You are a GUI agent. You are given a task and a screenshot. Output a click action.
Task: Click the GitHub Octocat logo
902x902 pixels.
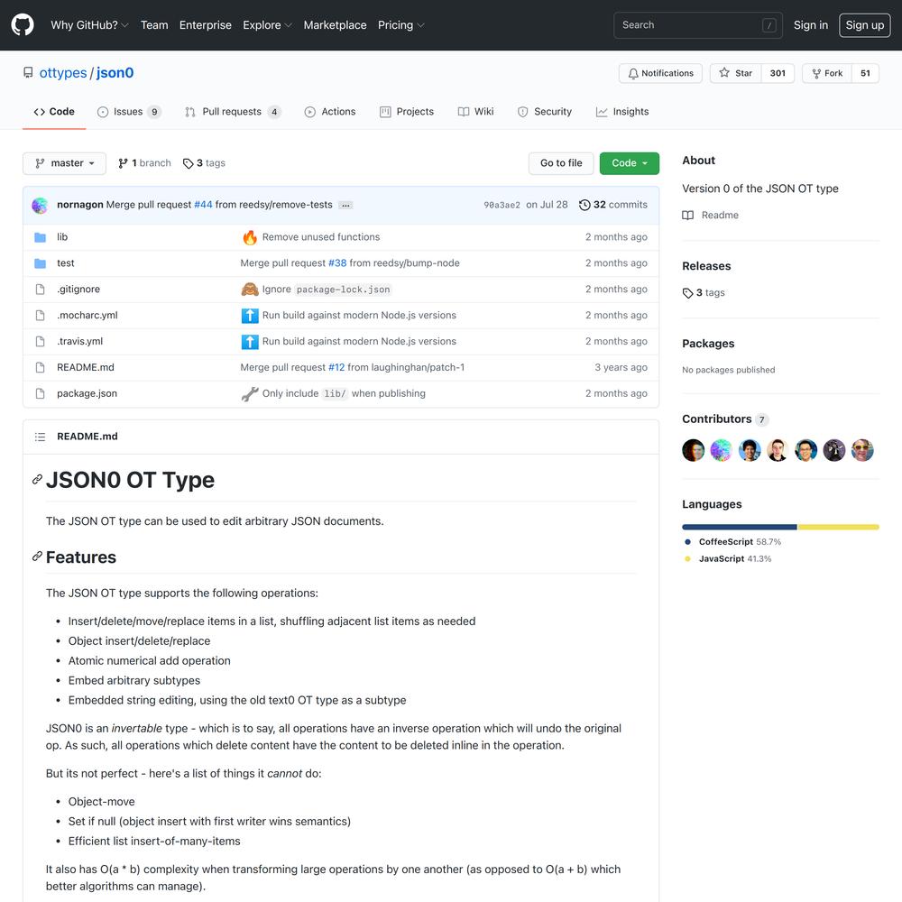(23, 24)
